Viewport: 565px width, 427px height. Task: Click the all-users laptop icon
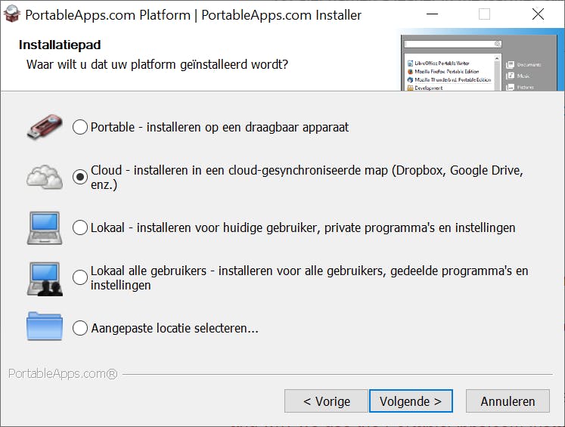[45, 277]
